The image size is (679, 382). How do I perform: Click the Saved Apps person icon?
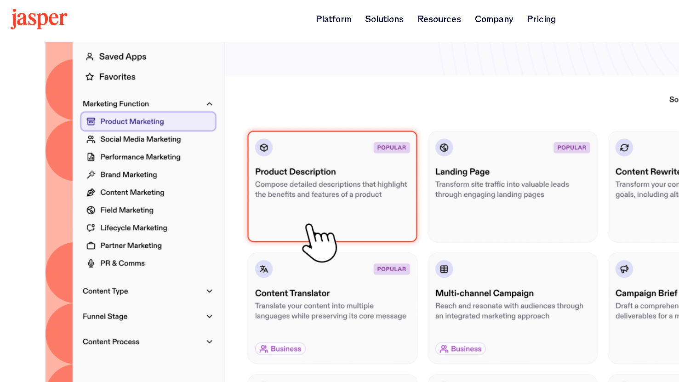coord(90,57)
